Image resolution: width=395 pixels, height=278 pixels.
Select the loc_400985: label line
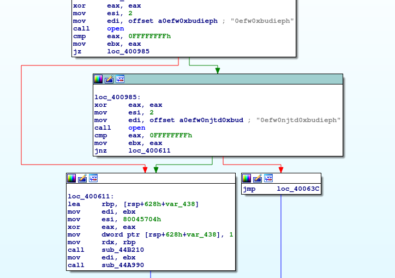tap(117, 97)
